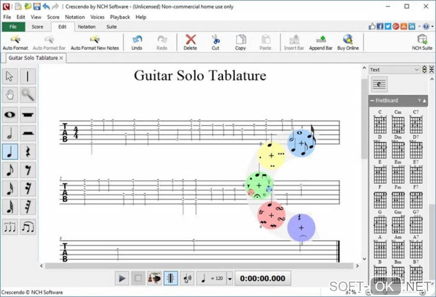Select the whole rest tool
Viewport: 436px width, 297px height.
click(x=28, y=115)
